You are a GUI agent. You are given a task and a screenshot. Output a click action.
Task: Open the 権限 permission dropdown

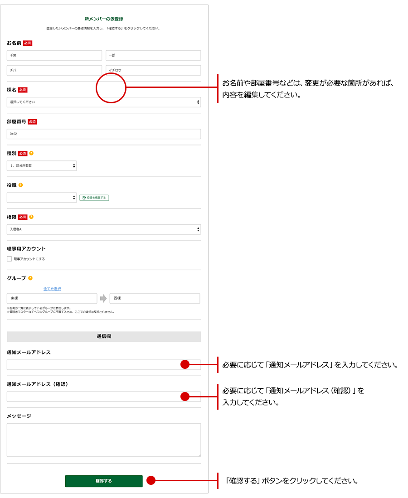pos(104,229)
